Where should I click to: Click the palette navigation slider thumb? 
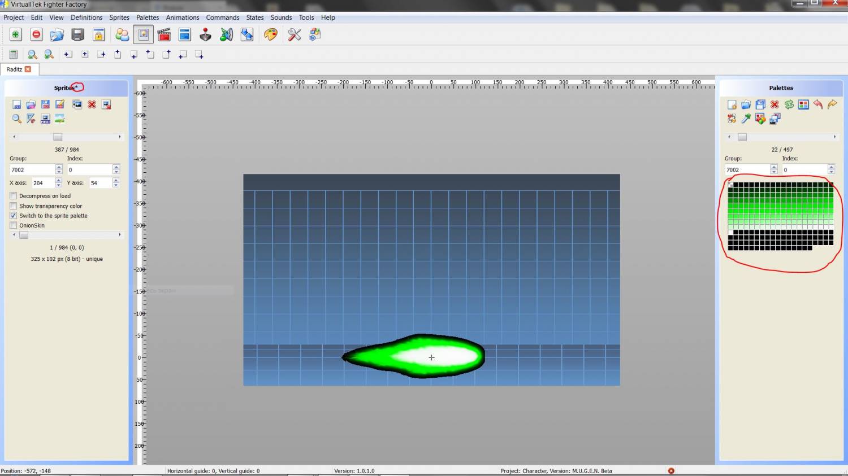coord(742,137)
